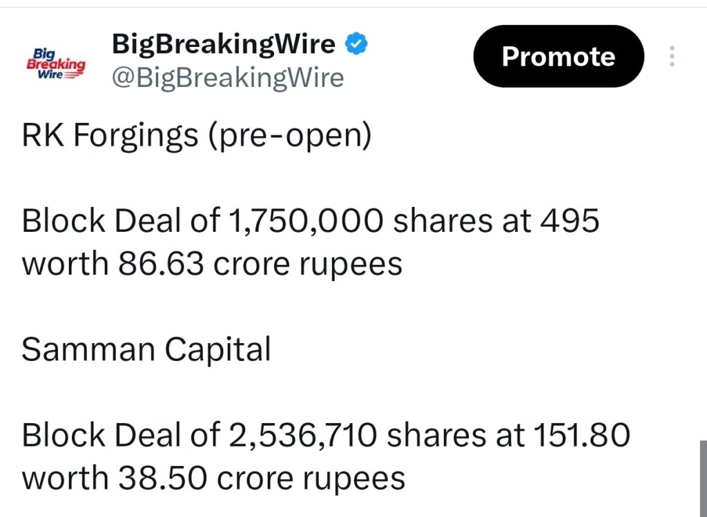
Task: Click the block deal shares text
Action: (x=311, y=221)
